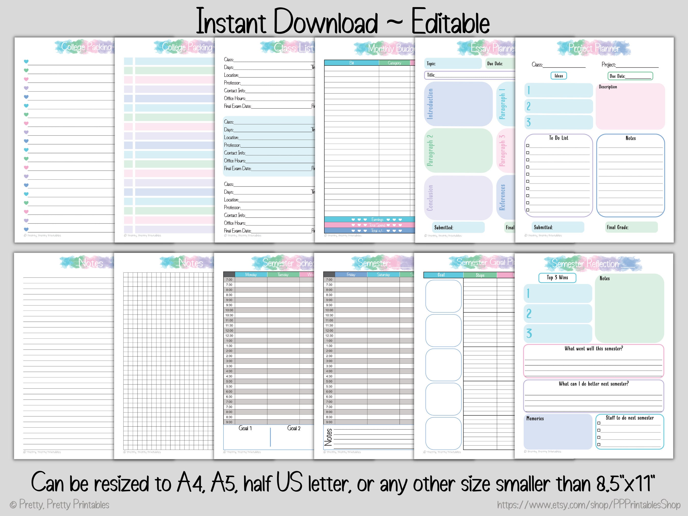688x516 pixels.
Task: Check the first To Do List checkbox on Project Planner
Action: [x=527, y=145]
